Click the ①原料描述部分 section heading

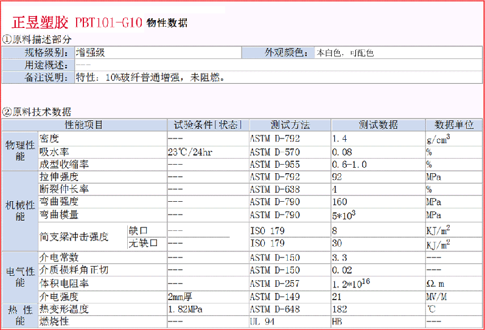pyautogui.click(x=41, y=40)
